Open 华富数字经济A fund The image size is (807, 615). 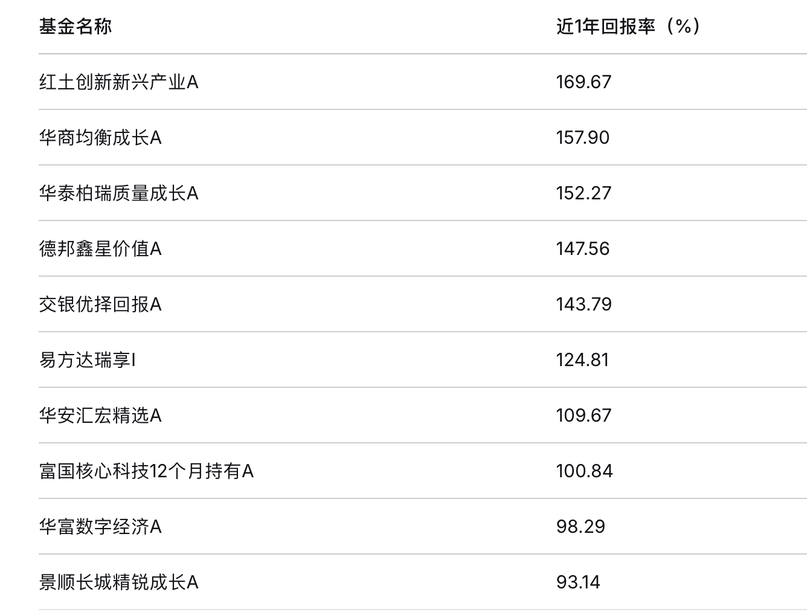pos(100,527)
